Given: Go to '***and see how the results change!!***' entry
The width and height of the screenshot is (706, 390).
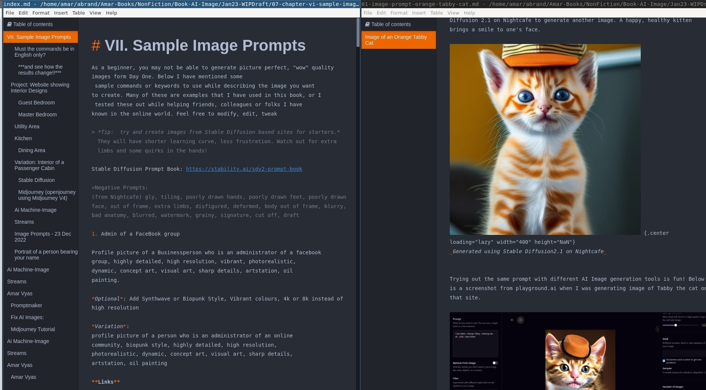Looking at the screenshot, I should click(x=40, y=70).
